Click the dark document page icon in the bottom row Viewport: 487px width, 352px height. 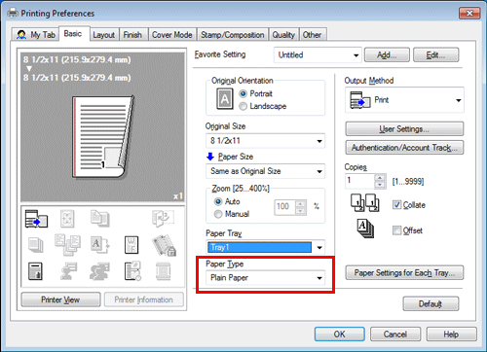35,271
